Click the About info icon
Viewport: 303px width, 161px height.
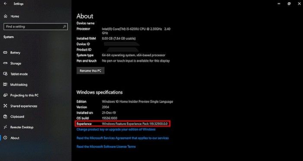point(5,138)
